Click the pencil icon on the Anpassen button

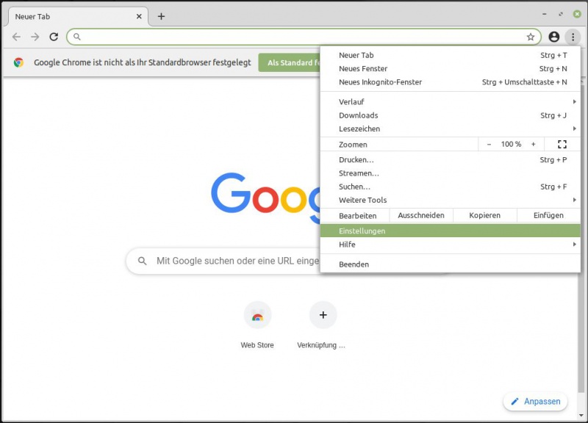(515, 402)
